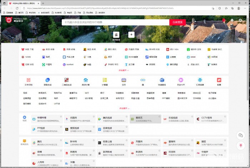The height and width of the screenshot is (168, 250).
Task: Select the 购物平台 category link
Action: [58, 93]
